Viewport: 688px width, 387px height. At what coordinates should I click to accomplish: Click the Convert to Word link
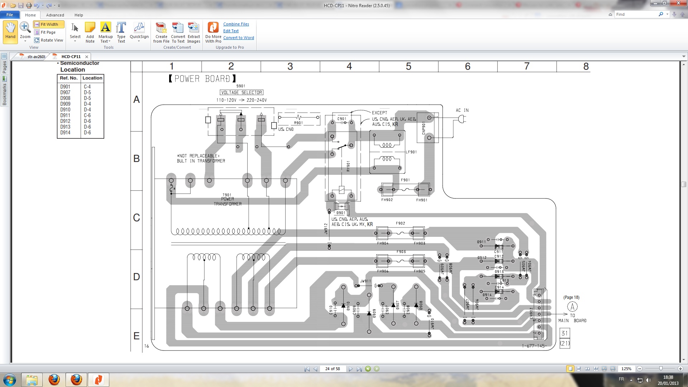(238, 38)
